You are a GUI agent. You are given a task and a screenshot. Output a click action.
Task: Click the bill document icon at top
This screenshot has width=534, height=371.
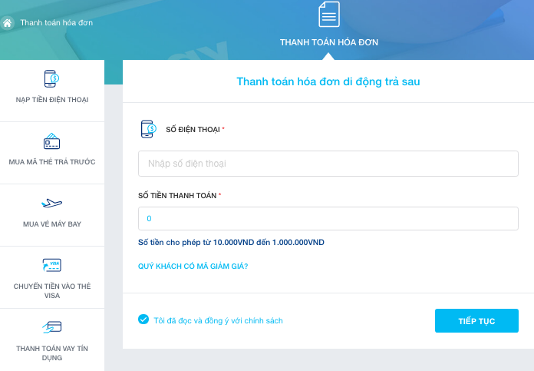coord(329,15)
